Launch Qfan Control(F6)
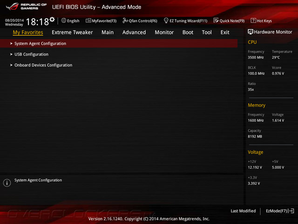This screenshot has height=224, width=298. pyautogui.click(x=140, y=21)
